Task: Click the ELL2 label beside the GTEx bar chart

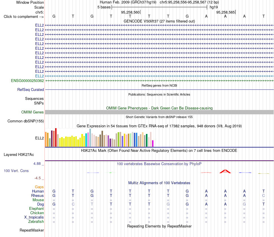Action: [x=40, y=138]
